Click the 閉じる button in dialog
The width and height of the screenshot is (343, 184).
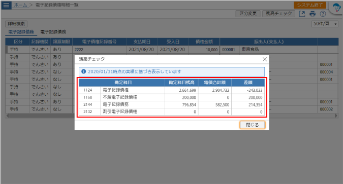pos(252,125)
